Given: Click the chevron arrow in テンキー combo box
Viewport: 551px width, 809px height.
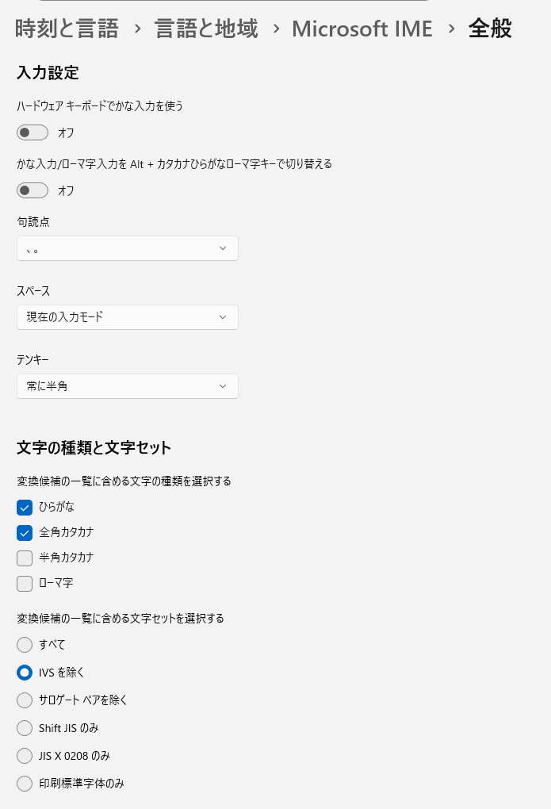Looking at the screenshot, I should coord(223,386).
